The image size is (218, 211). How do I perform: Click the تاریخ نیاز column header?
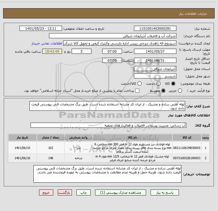click(22, 137)
